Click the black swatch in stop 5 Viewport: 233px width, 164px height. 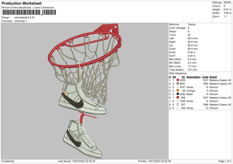point(178,94)
